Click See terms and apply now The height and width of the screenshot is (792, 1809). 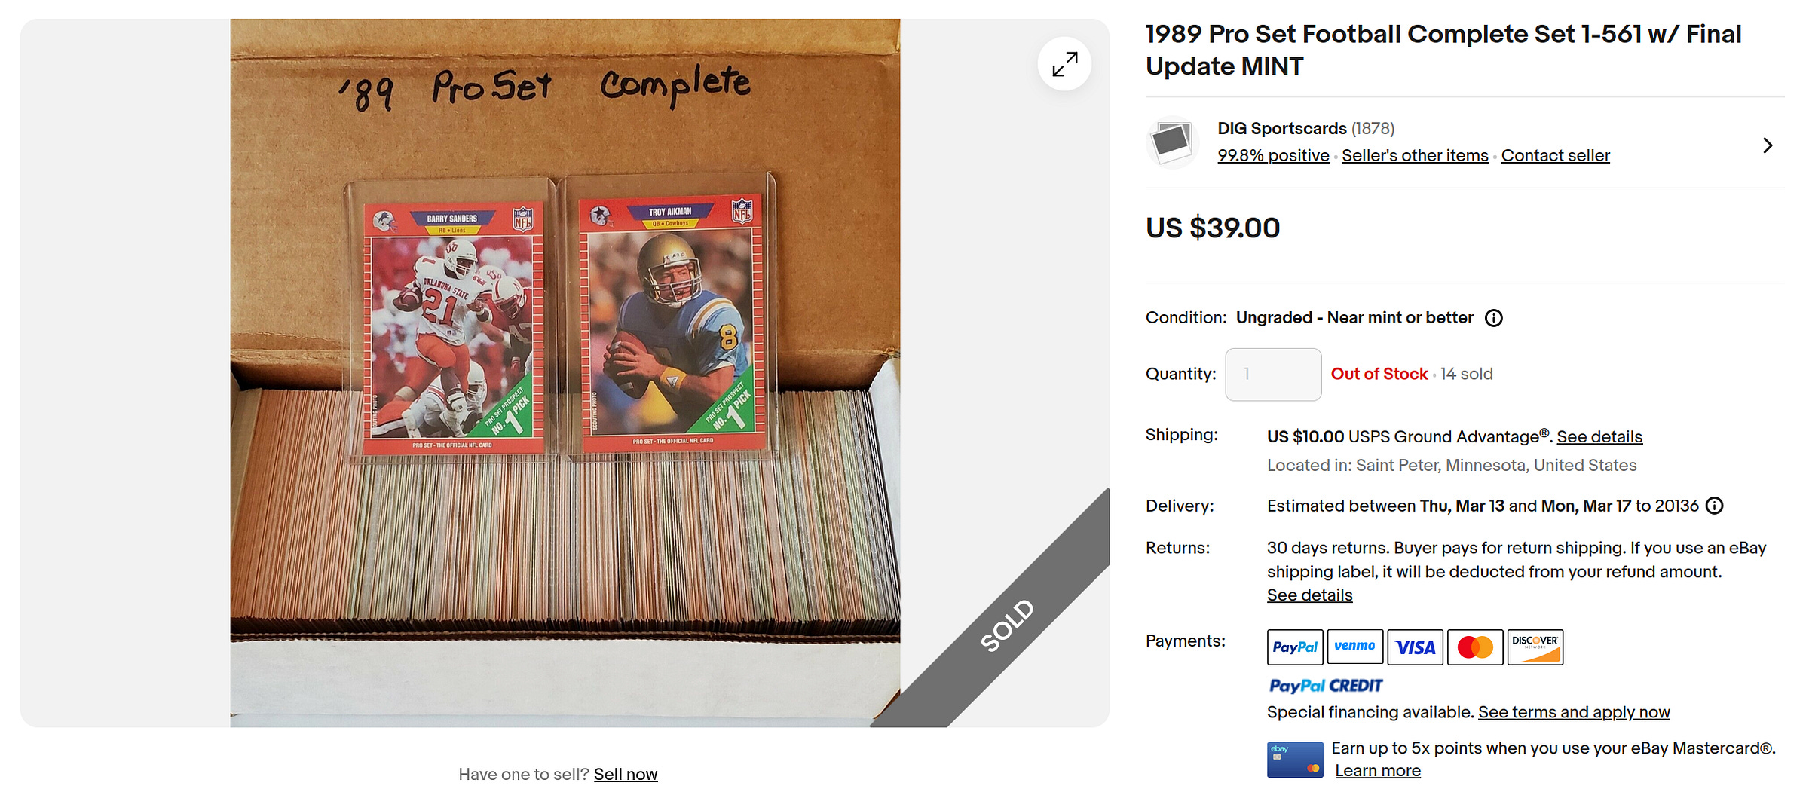pyautogui.click(x=1574, y=712)
